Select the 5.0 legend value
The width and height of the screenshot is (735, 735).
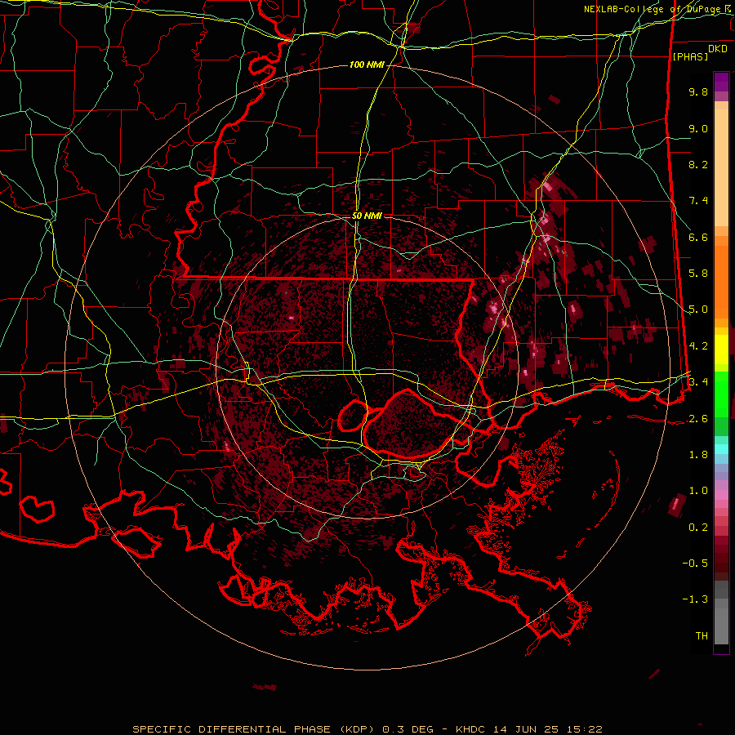click(698, 310)
